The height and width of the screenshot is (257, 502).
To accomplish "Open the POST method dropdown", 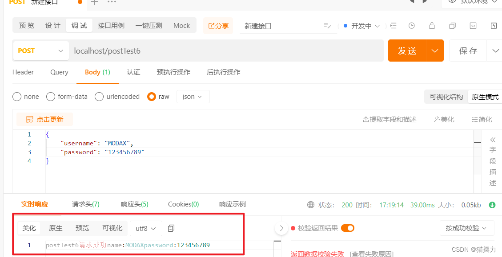I will tap(40, 51).
